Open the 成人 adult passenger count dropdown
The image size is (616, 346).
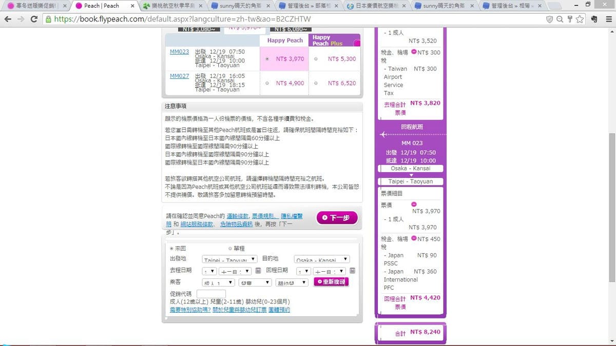pyautogui.click(x=218, y=282)
